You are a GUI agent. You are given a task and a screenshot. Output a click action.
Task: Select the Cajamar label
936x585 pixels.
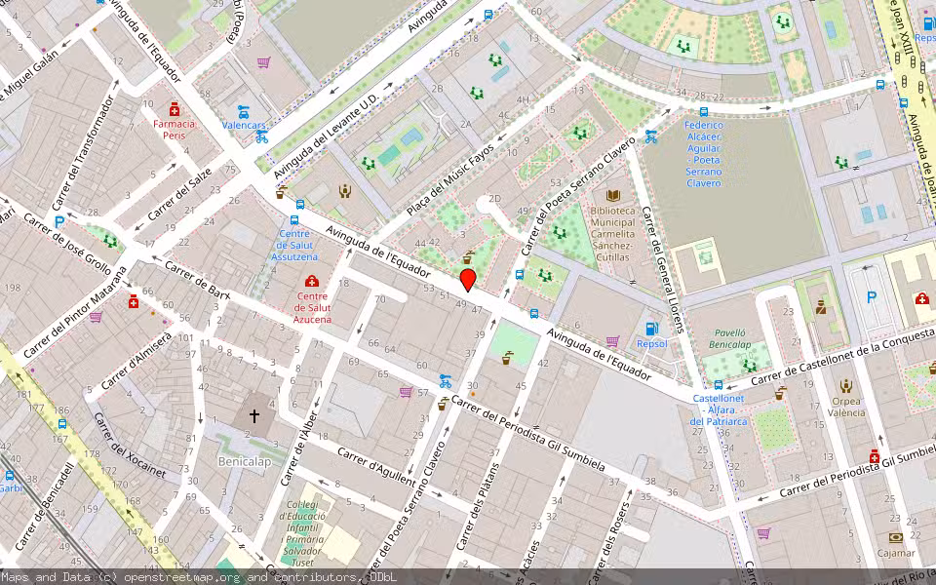[896, 553]
